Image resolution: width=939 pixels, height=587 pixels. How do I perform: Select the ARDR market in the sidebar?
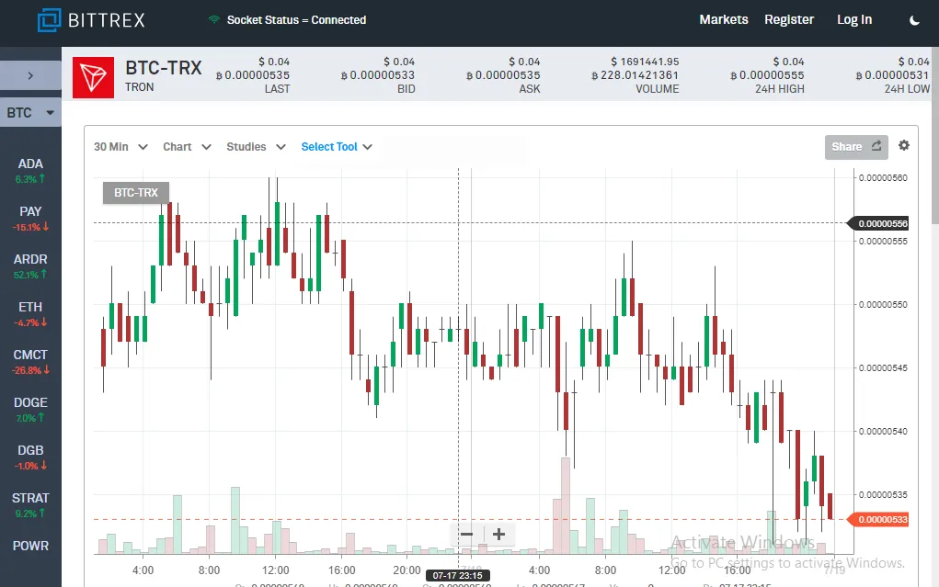coord(30,266)
